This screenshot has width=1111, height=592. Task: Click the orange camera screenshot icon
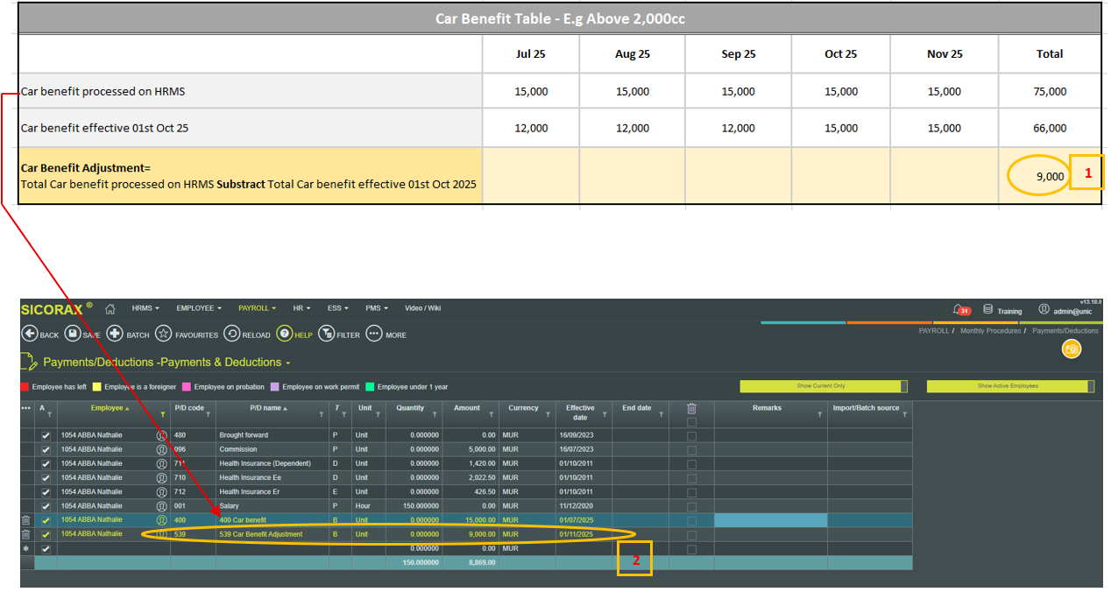coord(1070,349)
